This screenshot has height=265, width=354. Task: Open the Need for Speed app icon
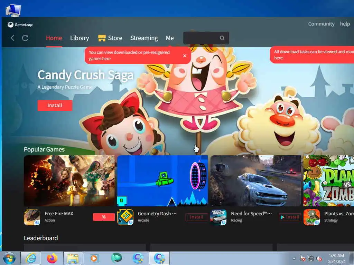point(218,217)
